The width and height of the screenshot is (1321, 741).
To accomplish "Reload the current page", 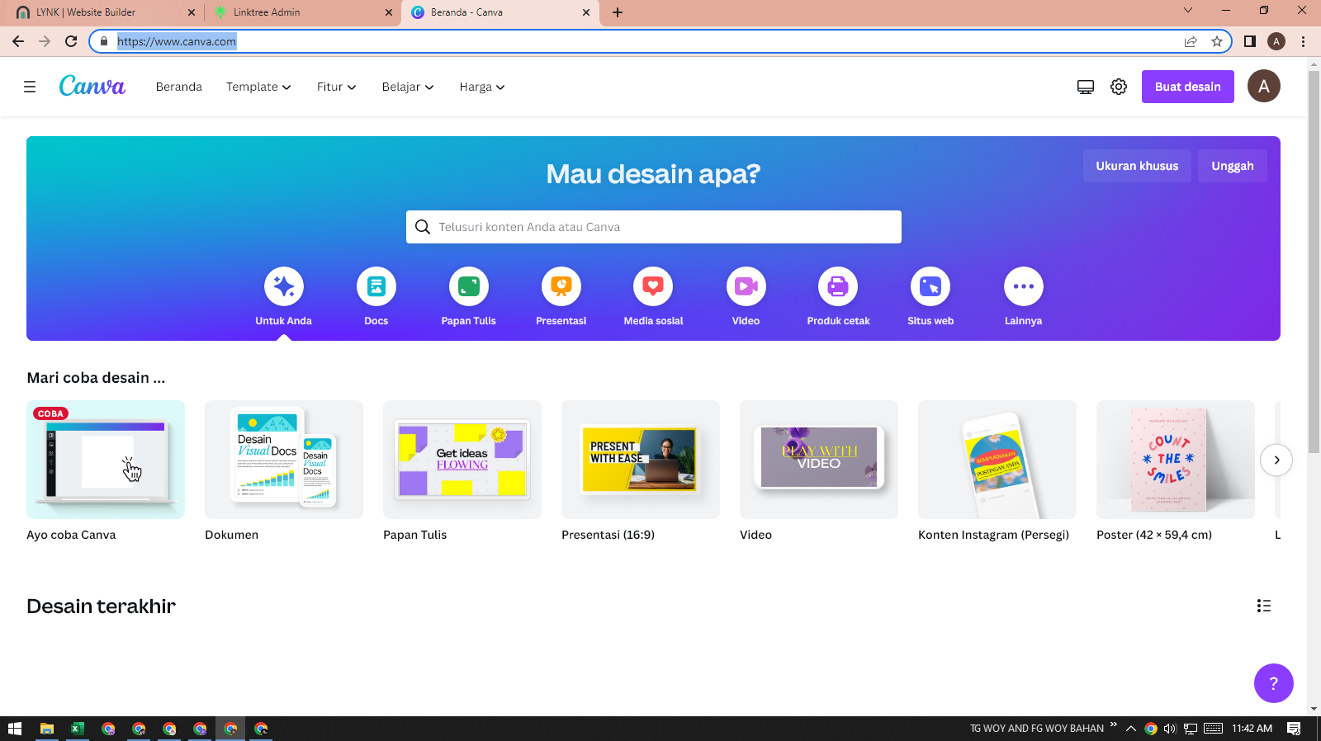I will tap(71, 41).
